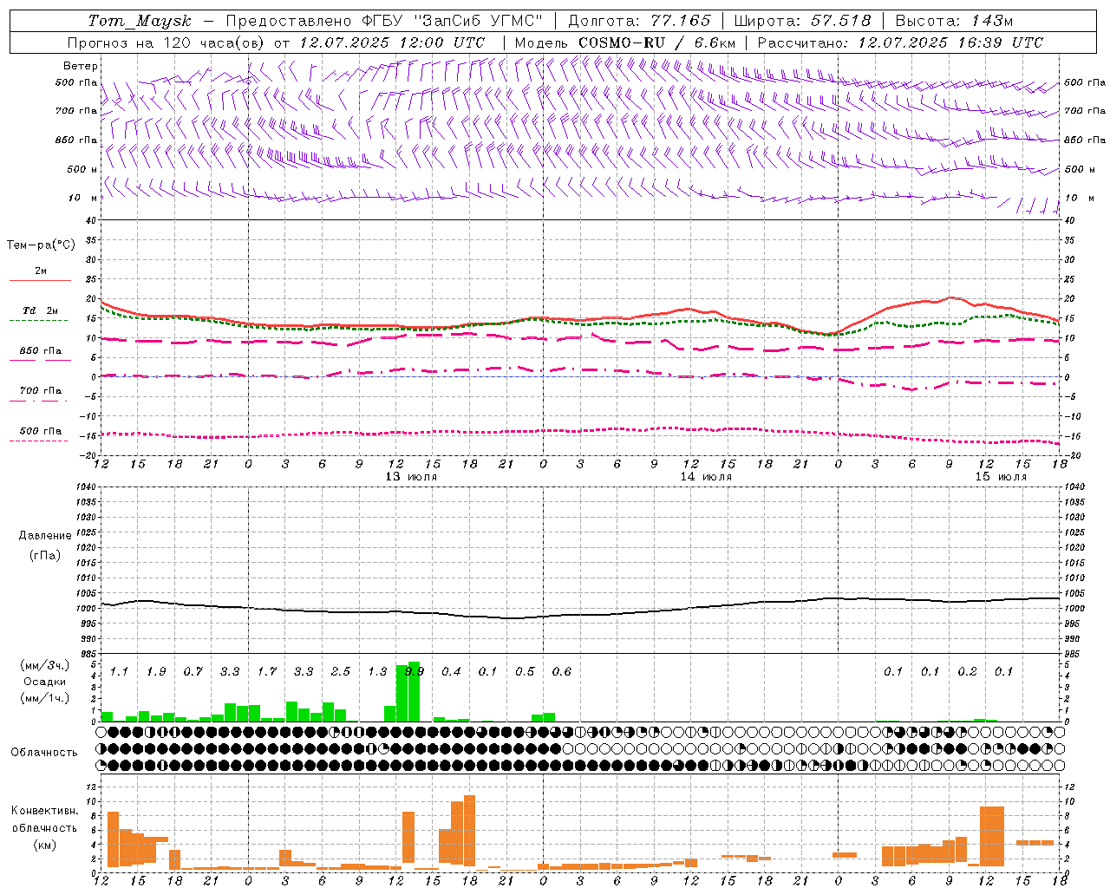Click the Td 2м legend entry
Image resolution: width=1110 pixels, height=888 pixels.
tap(41, 310)
